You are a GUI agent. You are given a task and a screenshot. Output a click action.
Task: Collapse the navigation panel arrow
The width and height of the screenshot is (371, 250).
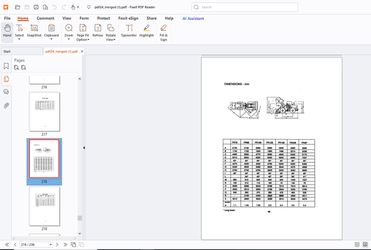coord(84,147)
